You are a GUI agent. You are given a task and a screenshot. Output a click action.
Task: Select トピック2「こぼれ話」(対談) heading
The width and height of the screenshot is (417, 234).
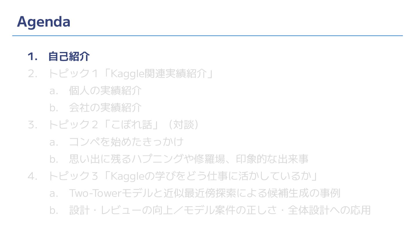point(124,125)
